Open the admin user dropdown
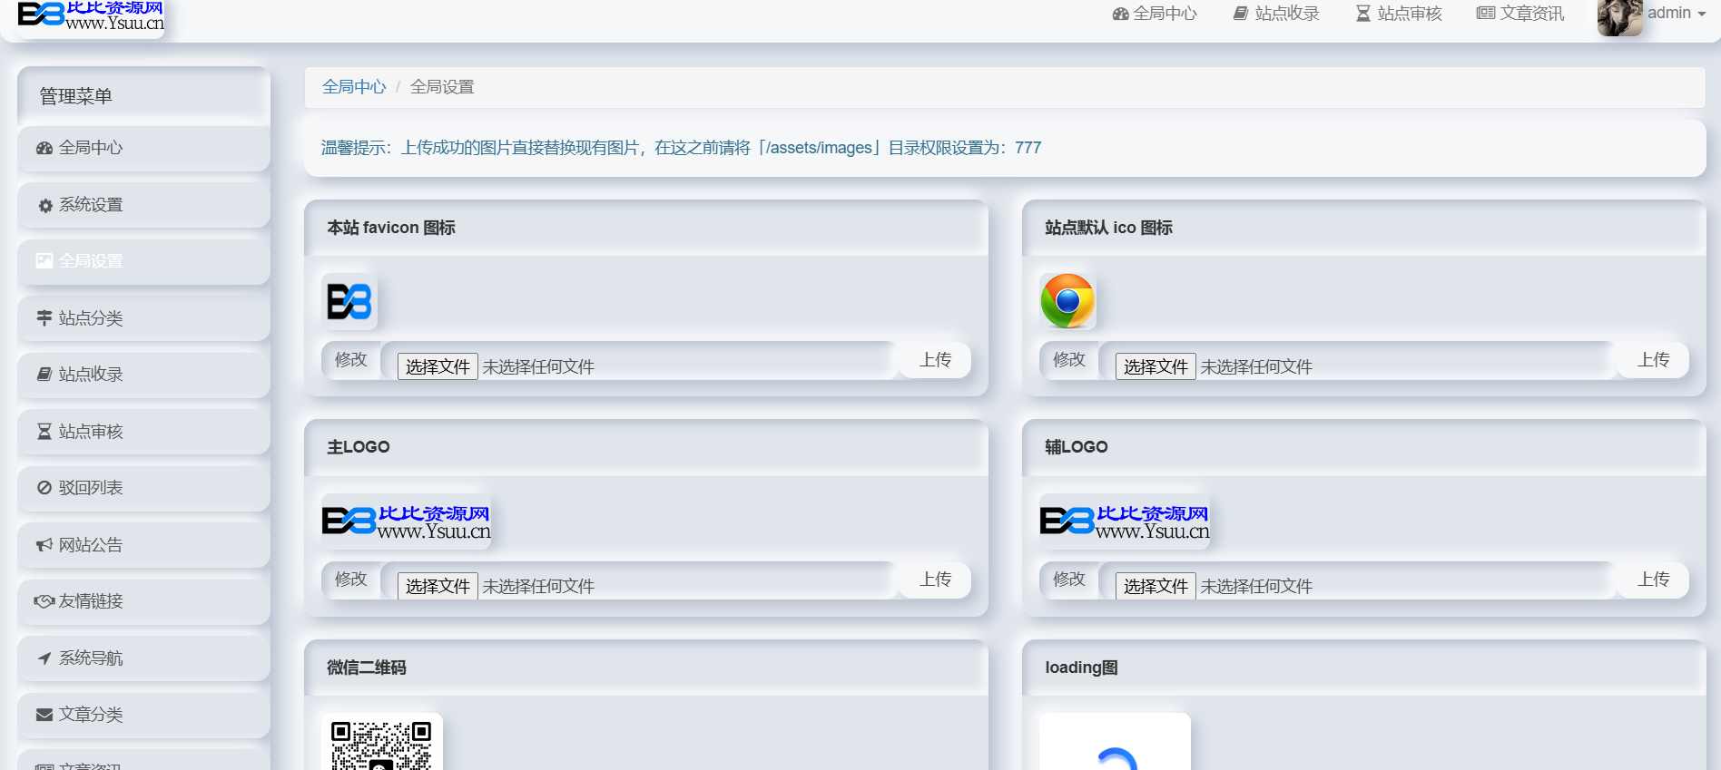This screenshot has height=770, width=1721. [1676, 14]
